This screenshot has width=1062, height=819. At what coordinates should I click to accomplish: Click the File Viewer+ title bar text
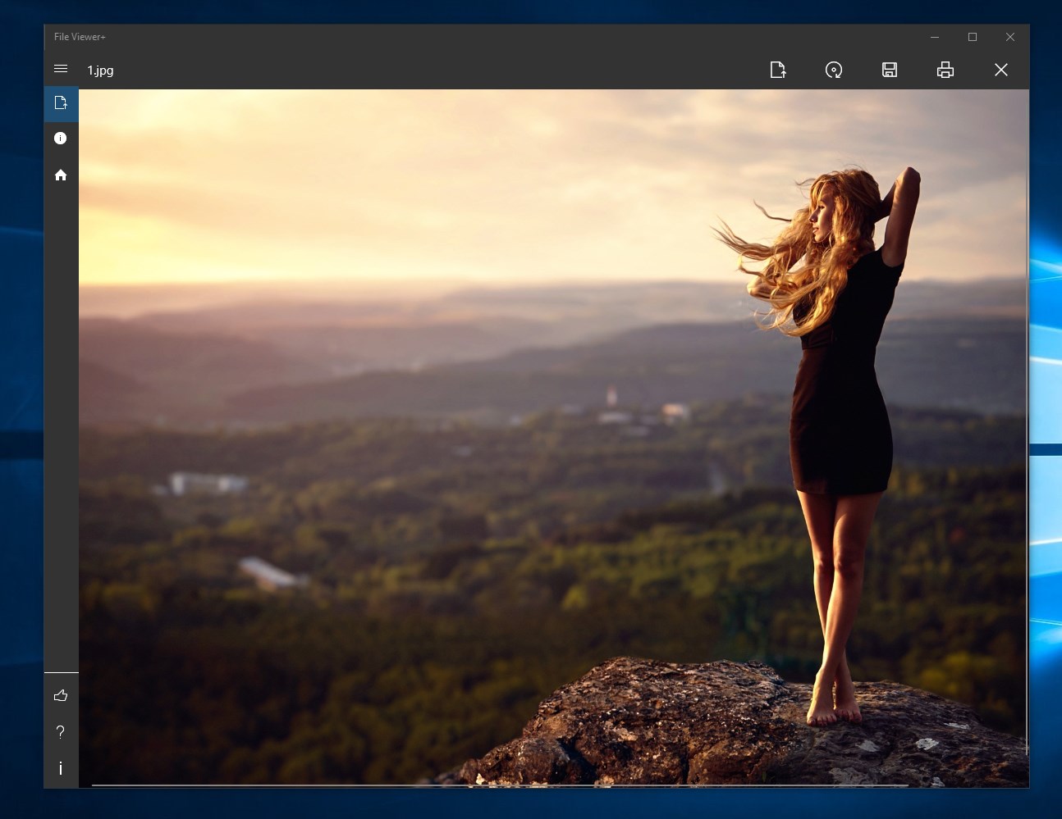click(80, 37)
